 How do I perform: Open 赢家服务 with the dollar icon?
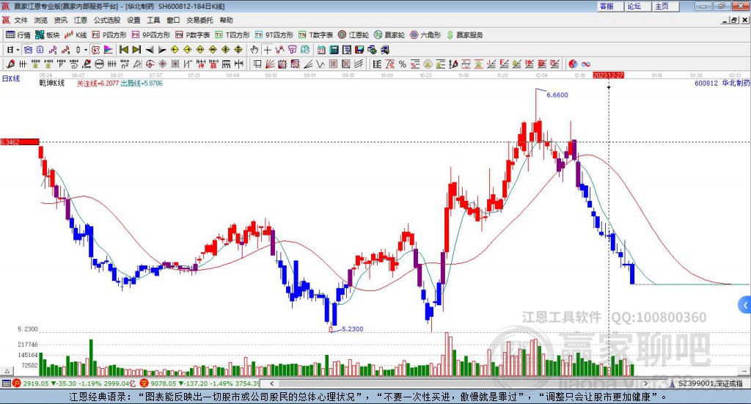click(x=464, y=35)
